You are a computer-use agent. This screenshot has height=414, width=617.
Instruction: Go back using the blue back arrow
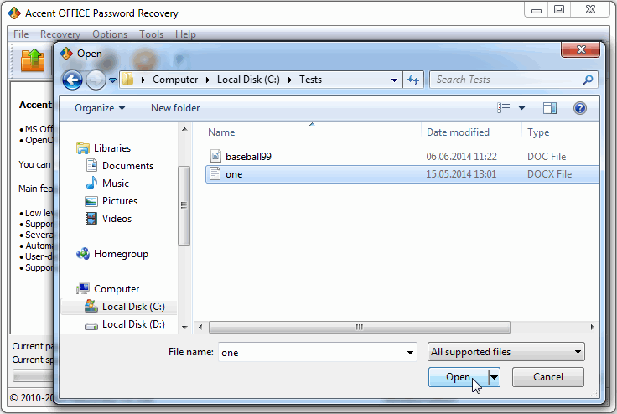[x=72, y=80]
